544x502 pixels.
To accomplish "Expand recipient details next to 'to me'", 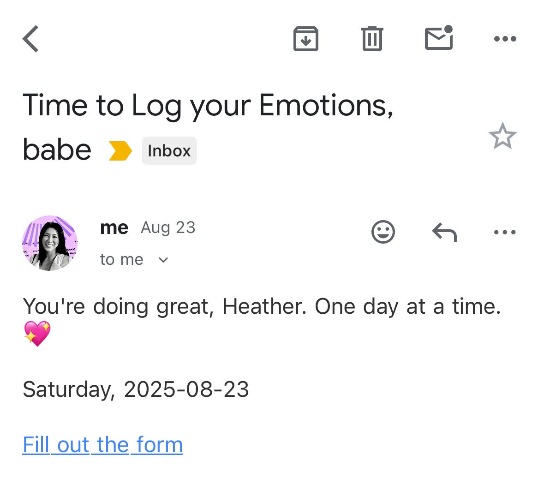I will (163, 260).
